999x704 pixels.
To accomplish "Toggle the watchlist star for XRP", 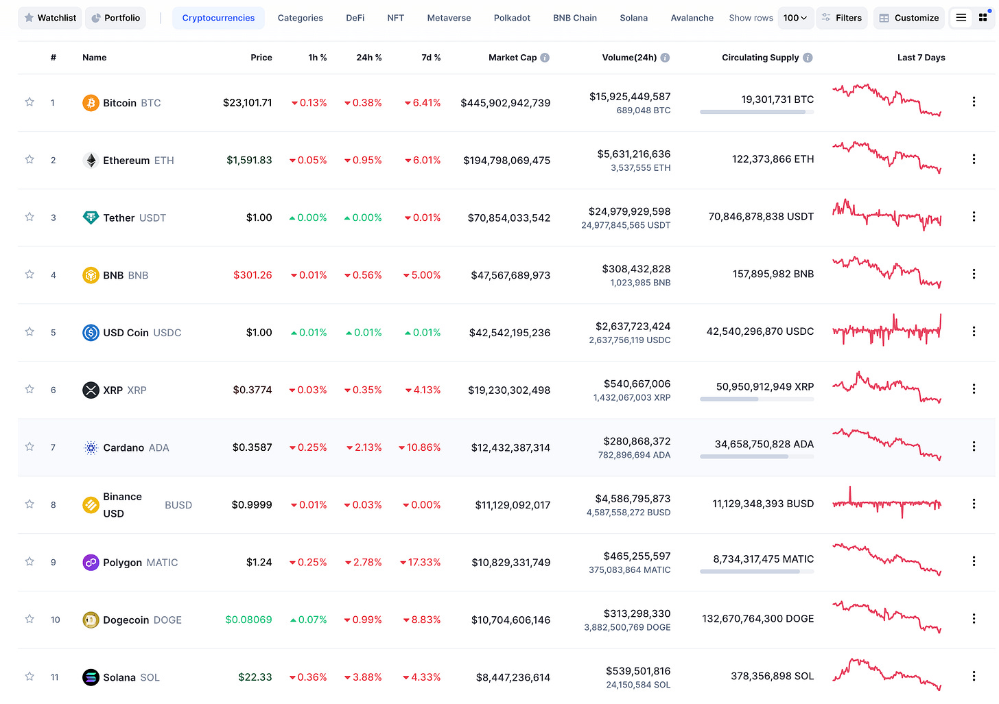I will 30,390.
